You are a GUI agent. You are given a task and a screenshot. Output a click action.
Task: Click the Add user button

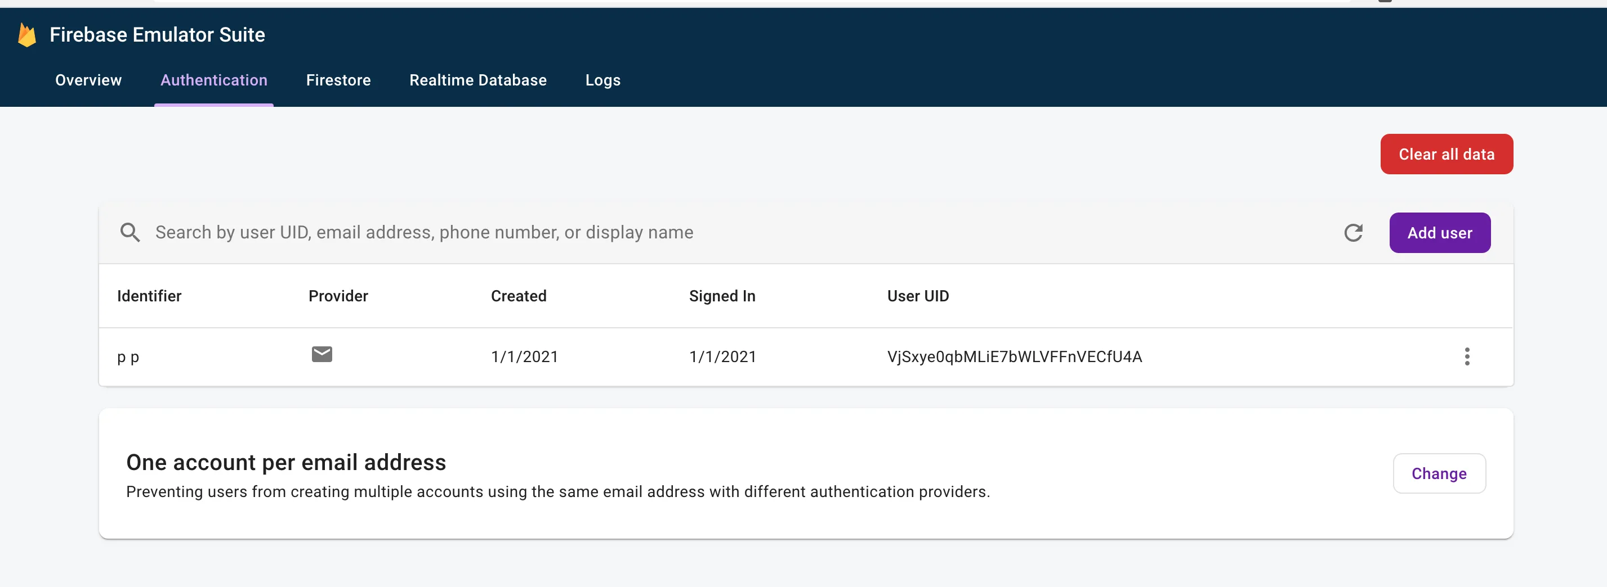(x=1439, y=233)
